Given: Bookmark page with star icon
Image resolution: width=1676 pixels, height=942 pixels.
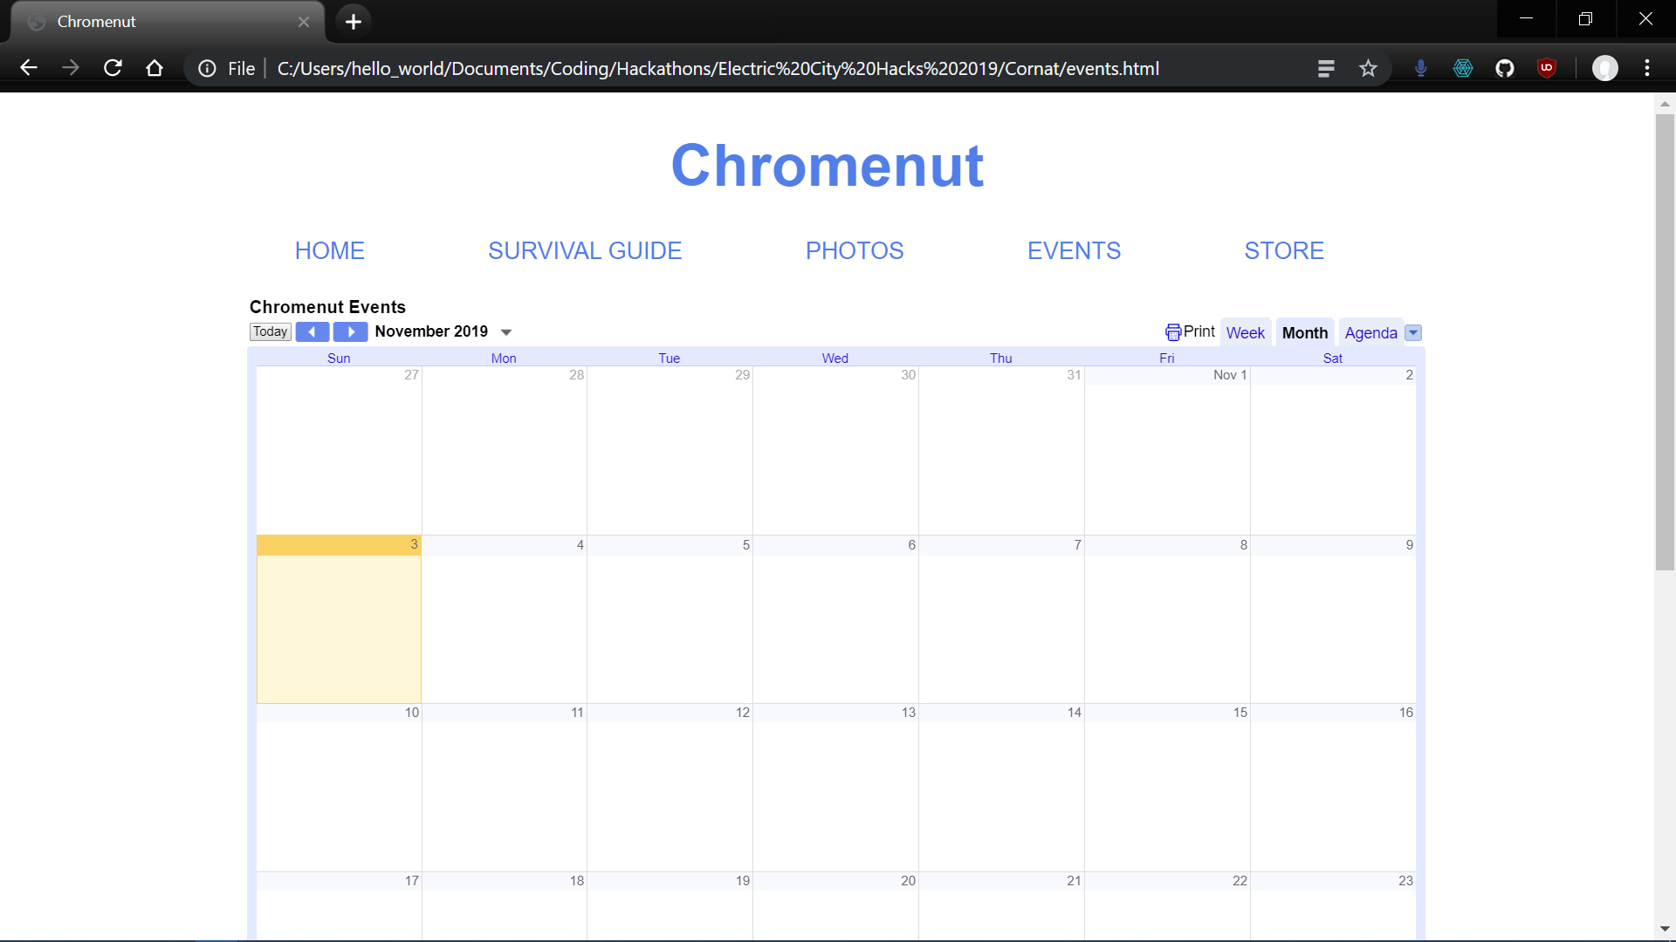Looking at the screenshot, I should tap(1368, 68).
